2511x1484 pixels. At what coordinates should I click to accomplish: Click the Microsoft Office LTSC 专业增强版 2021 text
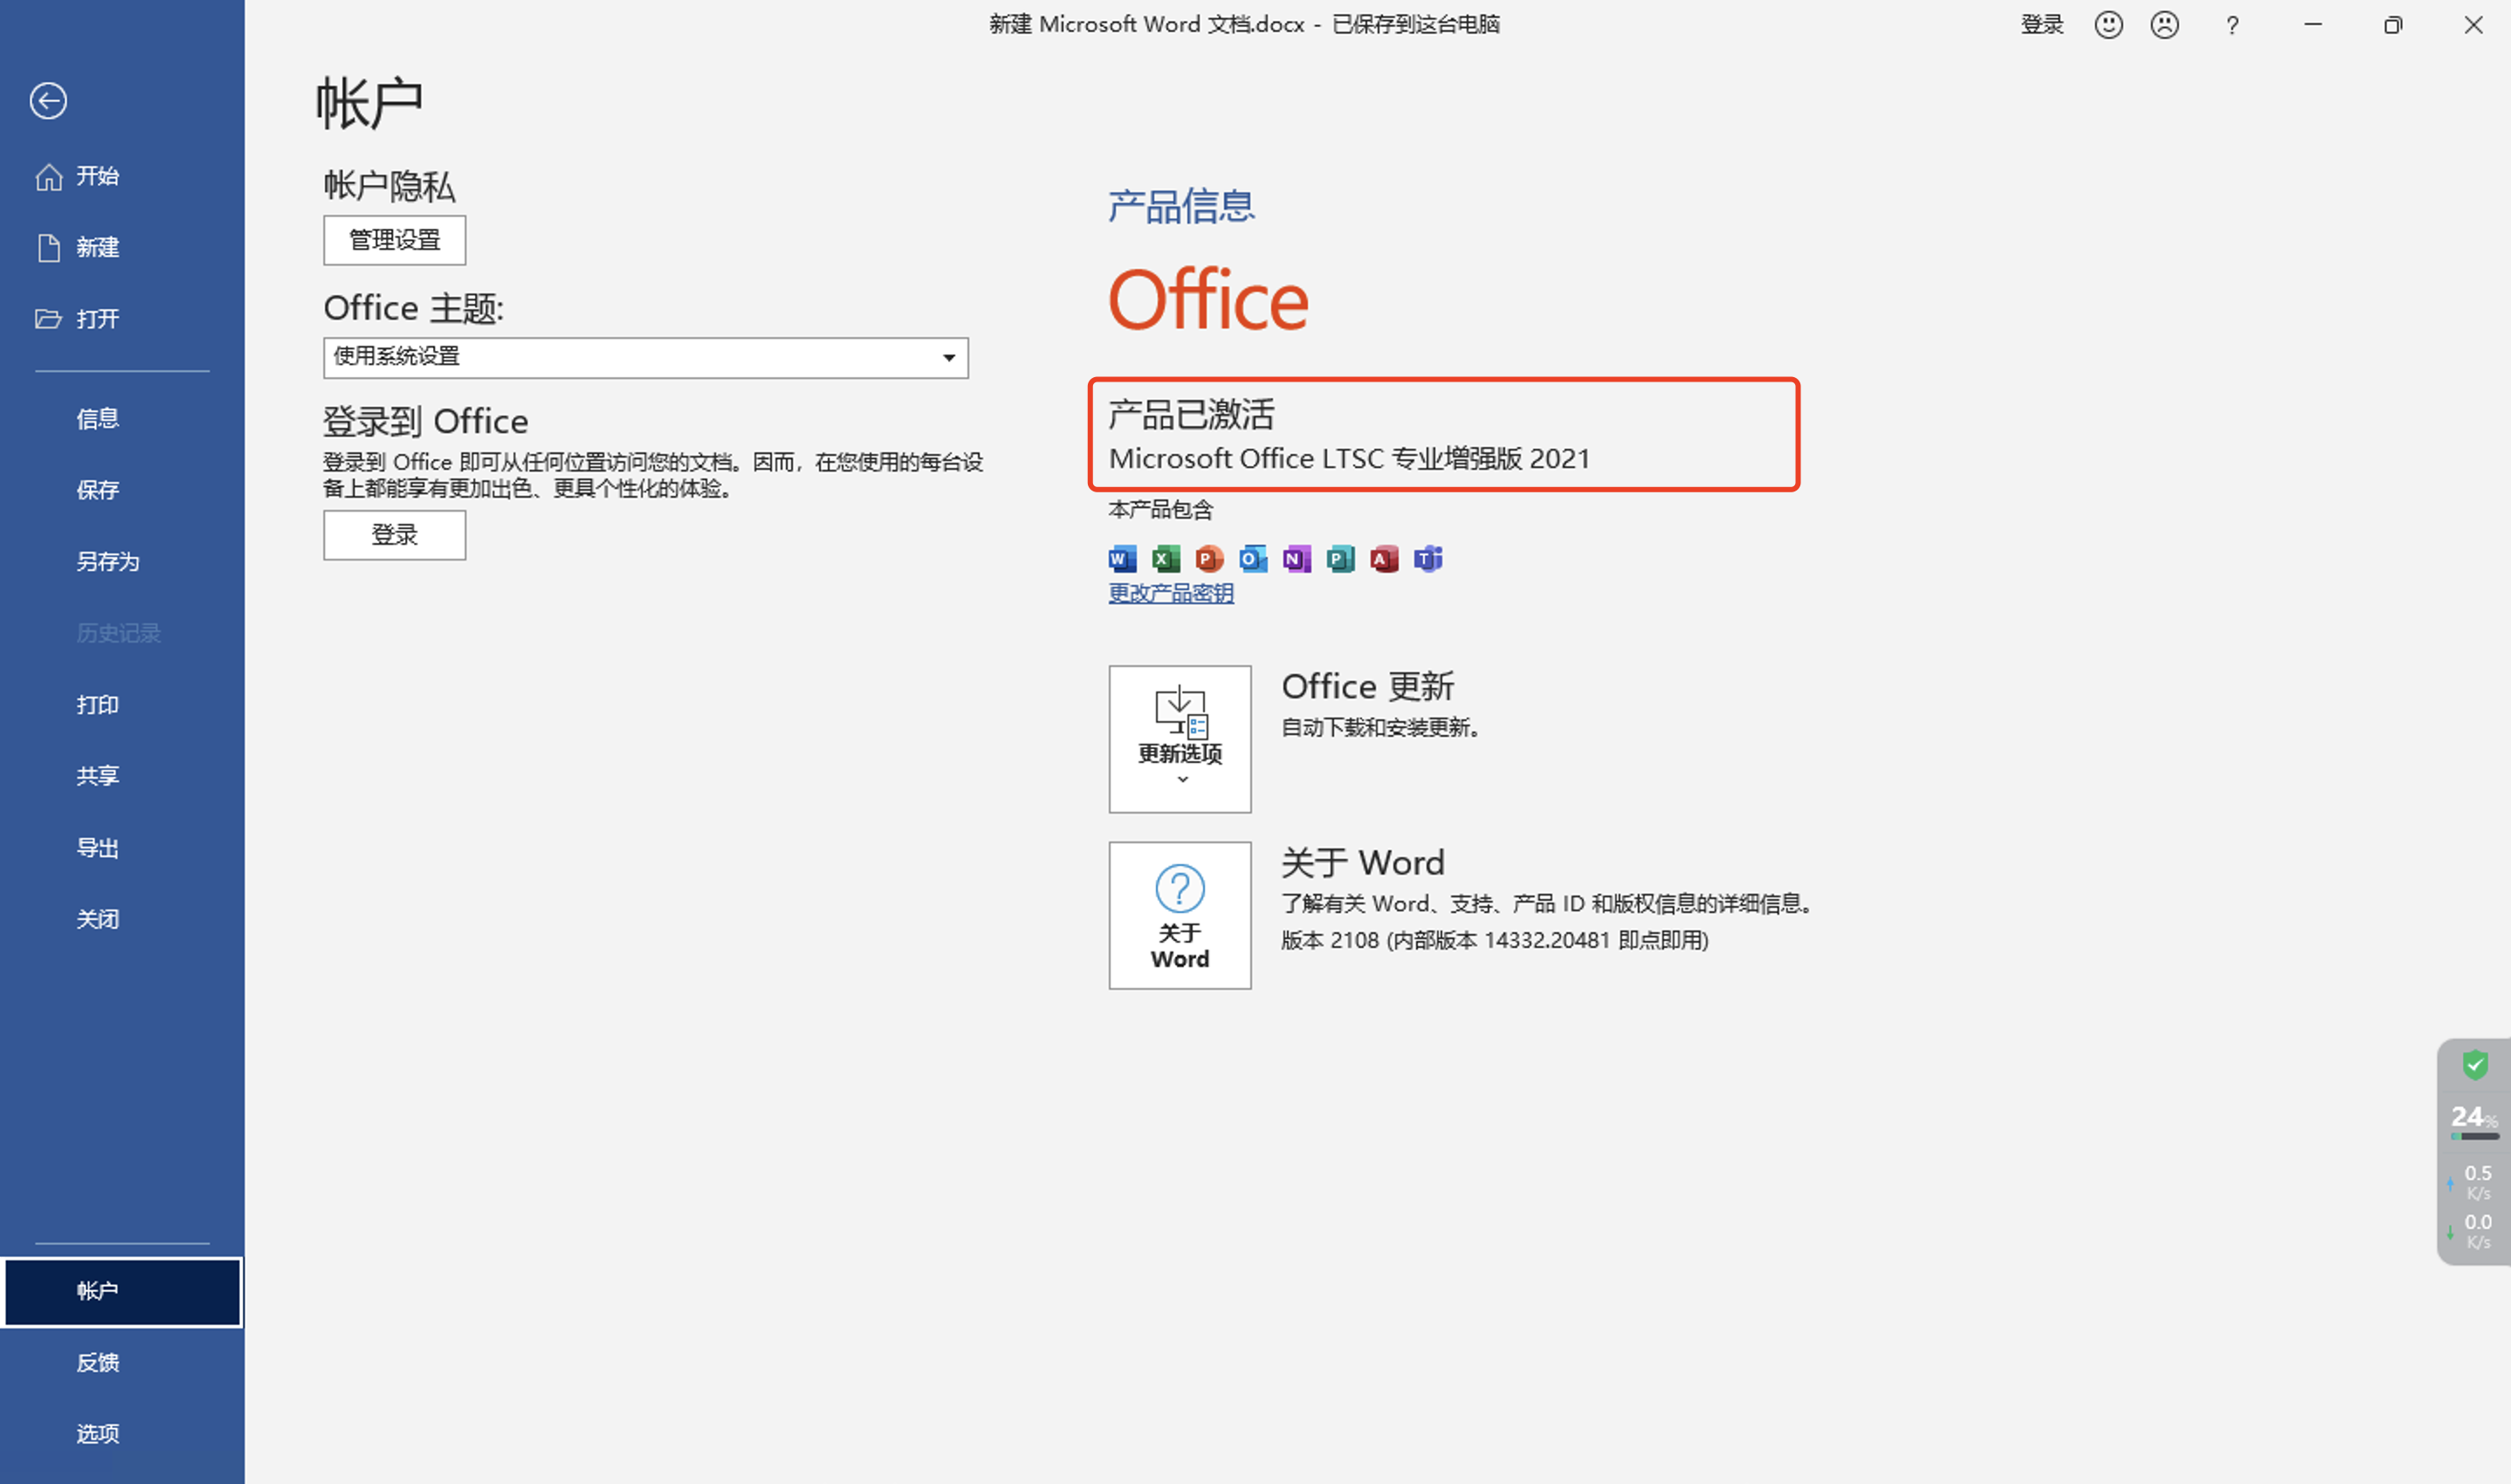(x=1349, y=459)
